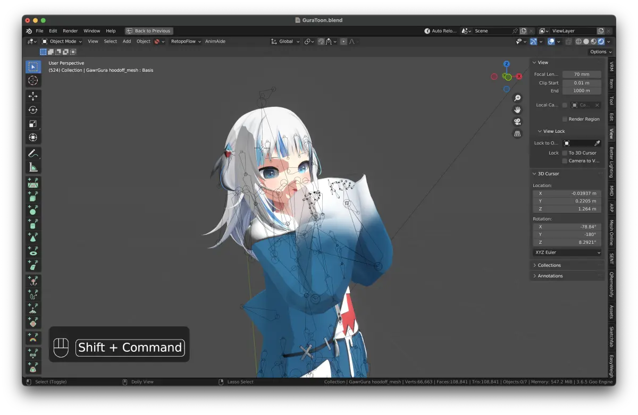Click the Auto Reload button
The width and height of the screenshot is (638, 415).
441,31
